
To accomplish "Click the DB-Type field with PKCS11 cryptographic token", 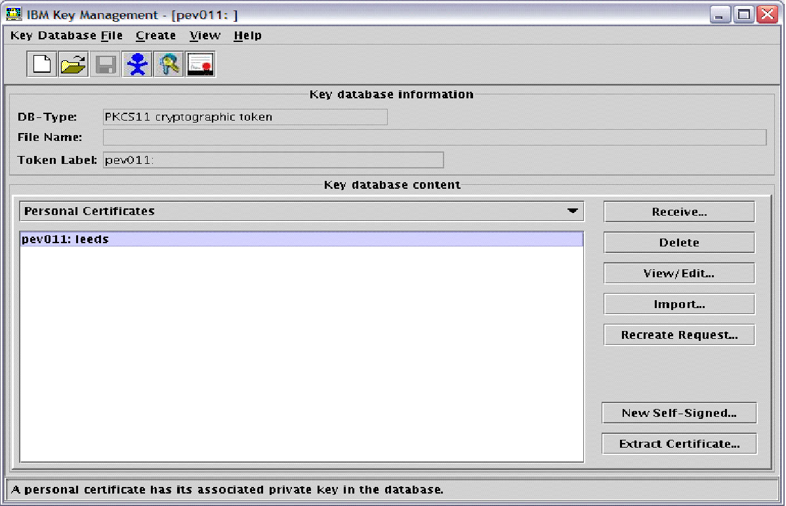I will [245, 117].
